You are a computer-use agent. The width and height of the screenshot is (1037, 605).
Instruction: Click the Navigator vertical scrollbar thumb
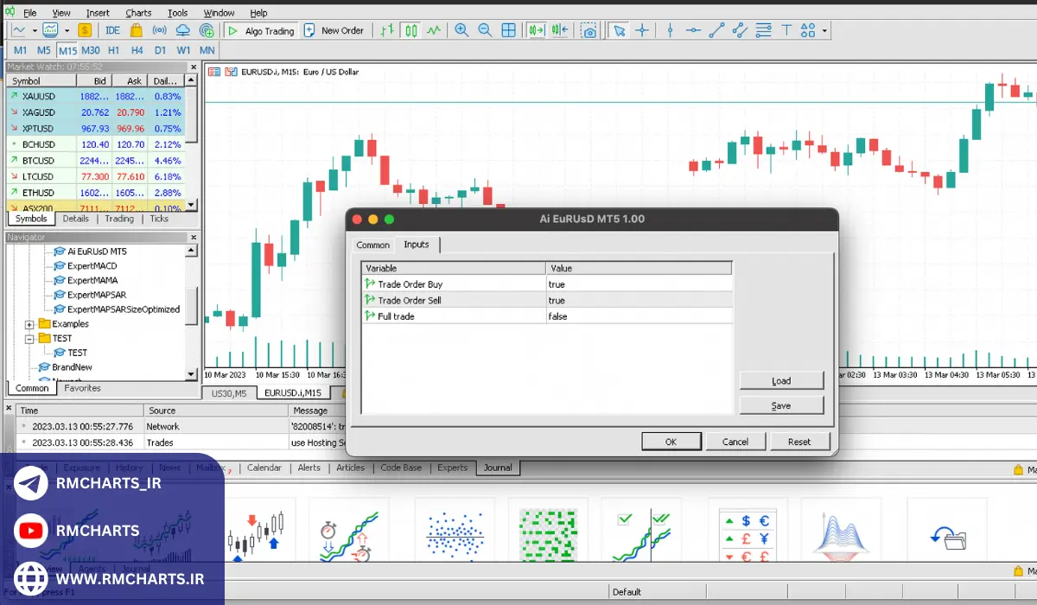pos(192,307)
